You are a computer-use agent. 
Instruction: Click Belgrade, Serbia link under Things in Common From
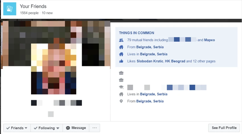150,47
